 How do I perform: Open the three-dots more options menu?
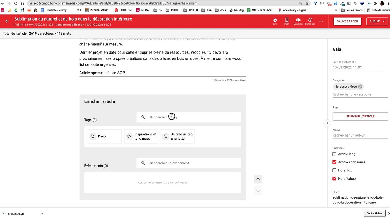(321, 21)
